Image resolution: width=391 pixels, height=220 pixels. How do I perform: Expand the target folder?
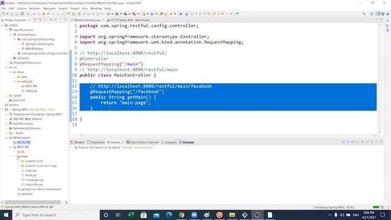(7, 95)
